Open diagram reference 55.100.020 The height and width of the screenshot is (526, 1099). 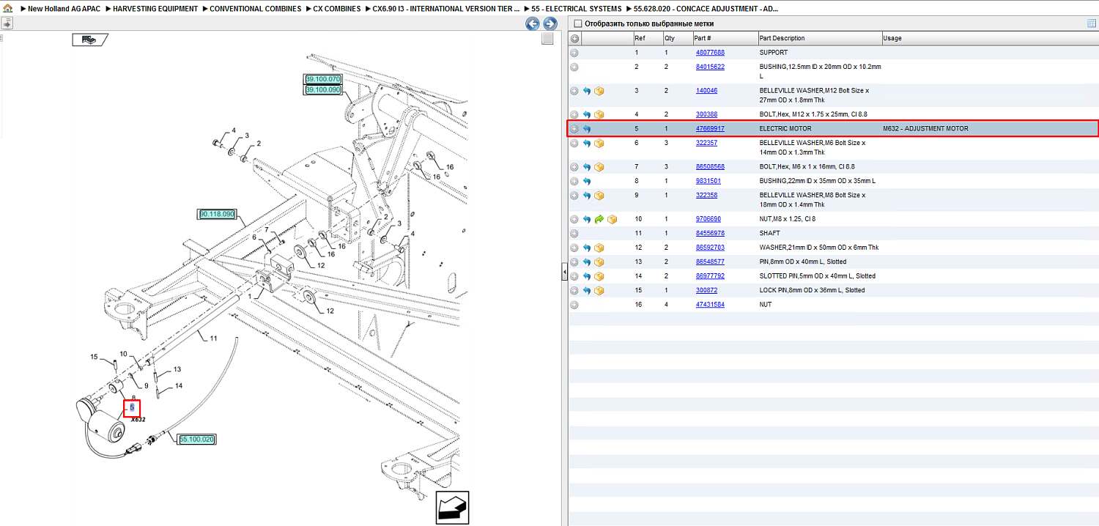pos(197,440)
